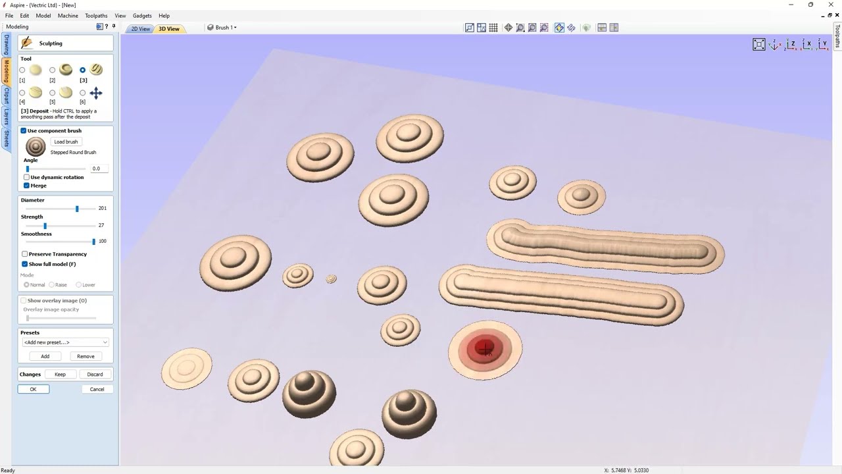Set view down the Z axis
Image resolution: width=842 pixels, height=474 pixels.
pos(792,45)
